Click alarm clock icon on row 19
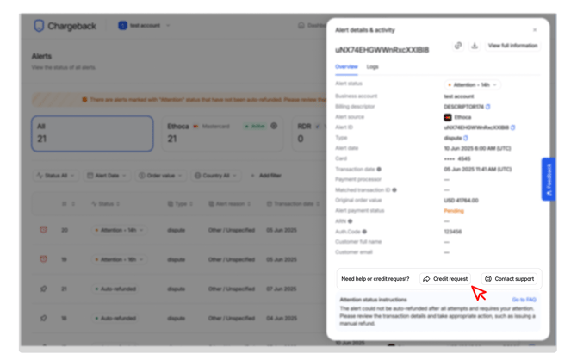Viewport: 577px width, 360px height. point(43,259)
